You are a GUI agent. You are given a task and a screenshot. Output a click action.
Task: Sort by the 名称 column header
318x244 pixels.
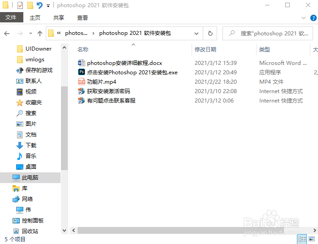[x=83, y=49]
